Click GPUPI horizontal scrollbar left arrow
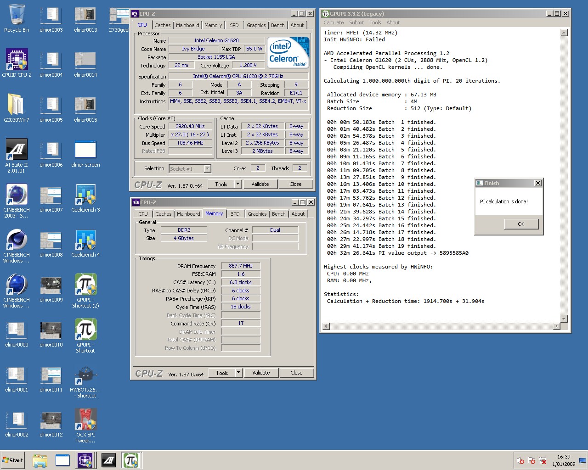The height and width of the screenshot is (470, 588). pos(326,326)
